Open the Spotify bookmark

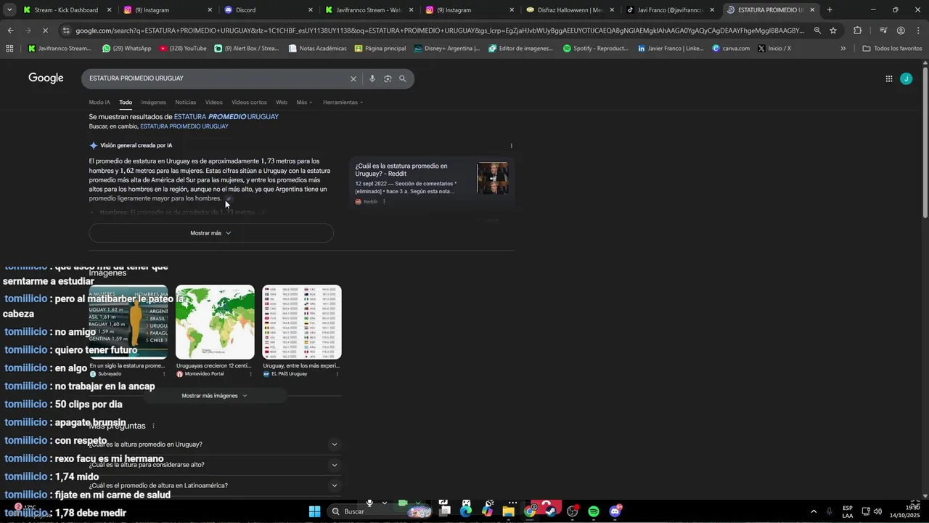pyautogui.click(x=595, y=49)
